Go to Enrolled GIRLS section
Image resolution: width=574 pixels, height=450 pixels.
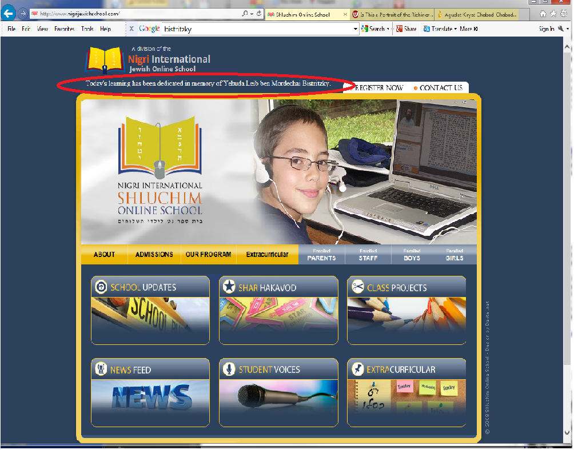[455, 255]
